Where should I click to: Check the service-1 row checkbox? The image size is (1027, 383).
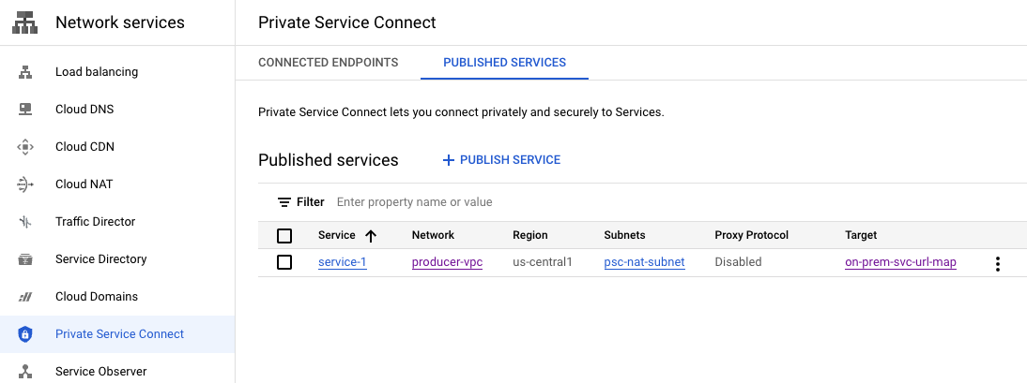point(284,262)
